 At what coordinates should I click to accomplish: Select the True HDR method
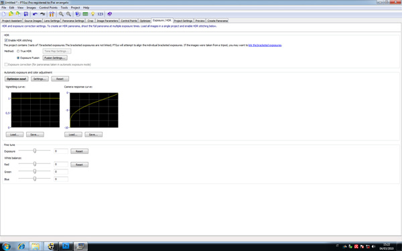(18, 52)
